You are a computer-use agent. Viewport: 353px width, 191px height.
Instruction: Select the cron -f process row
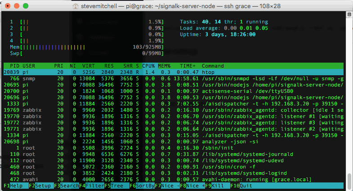click(x=174, y=167)
